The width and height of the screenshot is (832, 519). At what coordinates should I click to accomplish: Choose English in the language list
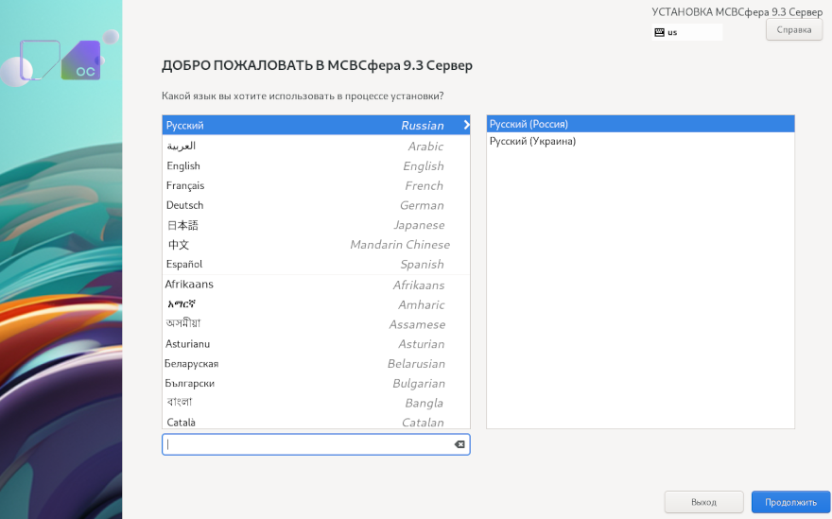click(x=316, y=165)
